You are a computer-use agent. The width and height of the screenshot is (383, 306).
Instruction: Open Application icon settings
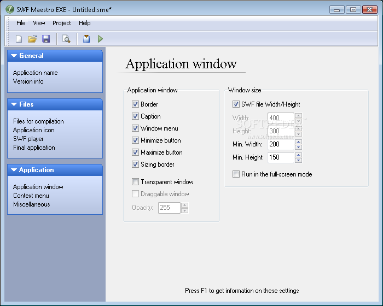[x=34, y=130]
